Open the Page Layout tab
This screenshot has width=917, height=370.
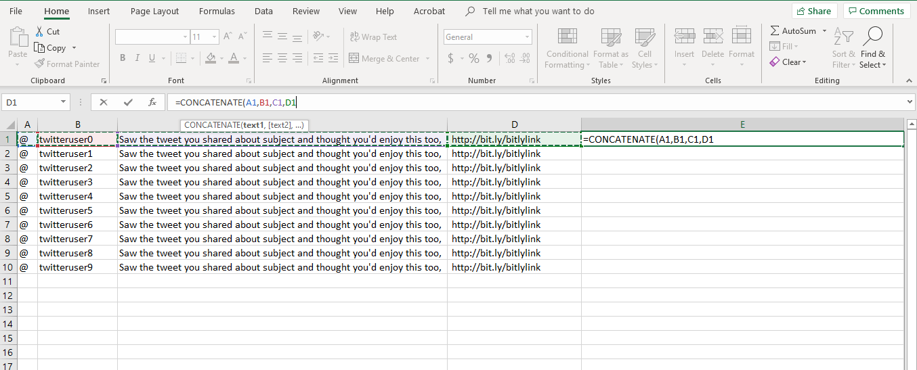[x=154, y=11]
